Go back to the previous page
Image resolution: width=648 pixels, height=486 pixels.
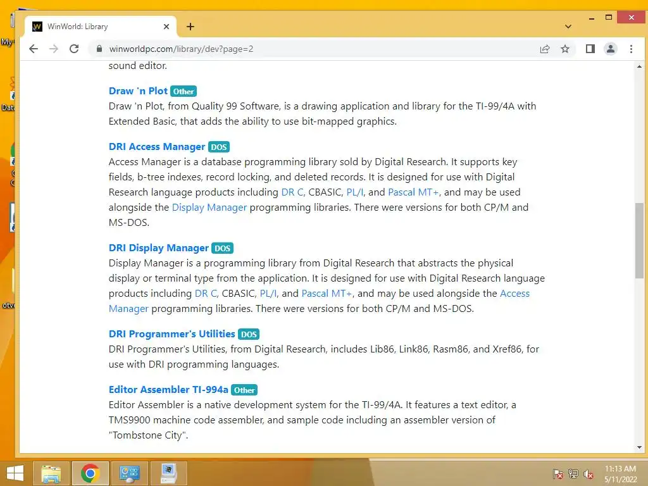[x=34, y=49]
